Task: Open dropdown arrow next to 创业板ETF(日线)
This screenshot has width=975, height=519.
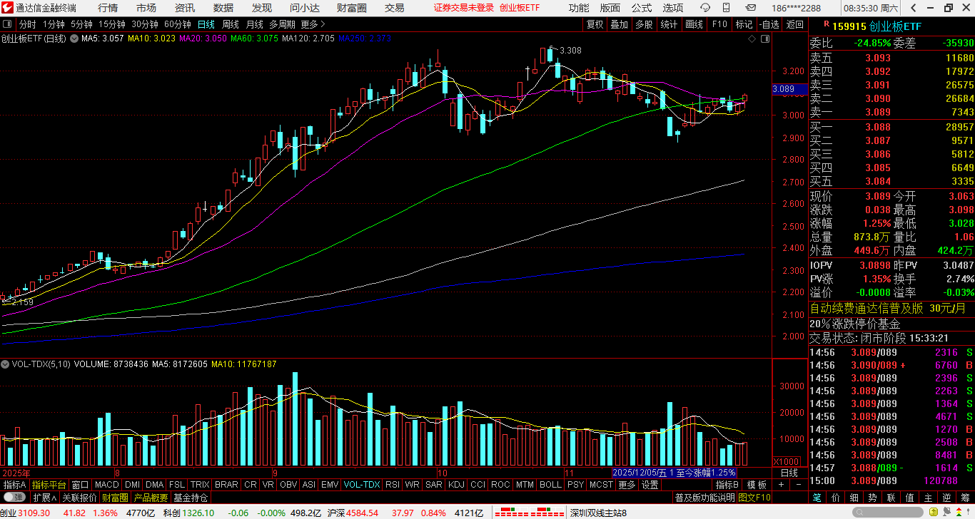Action: coord(73,38)
